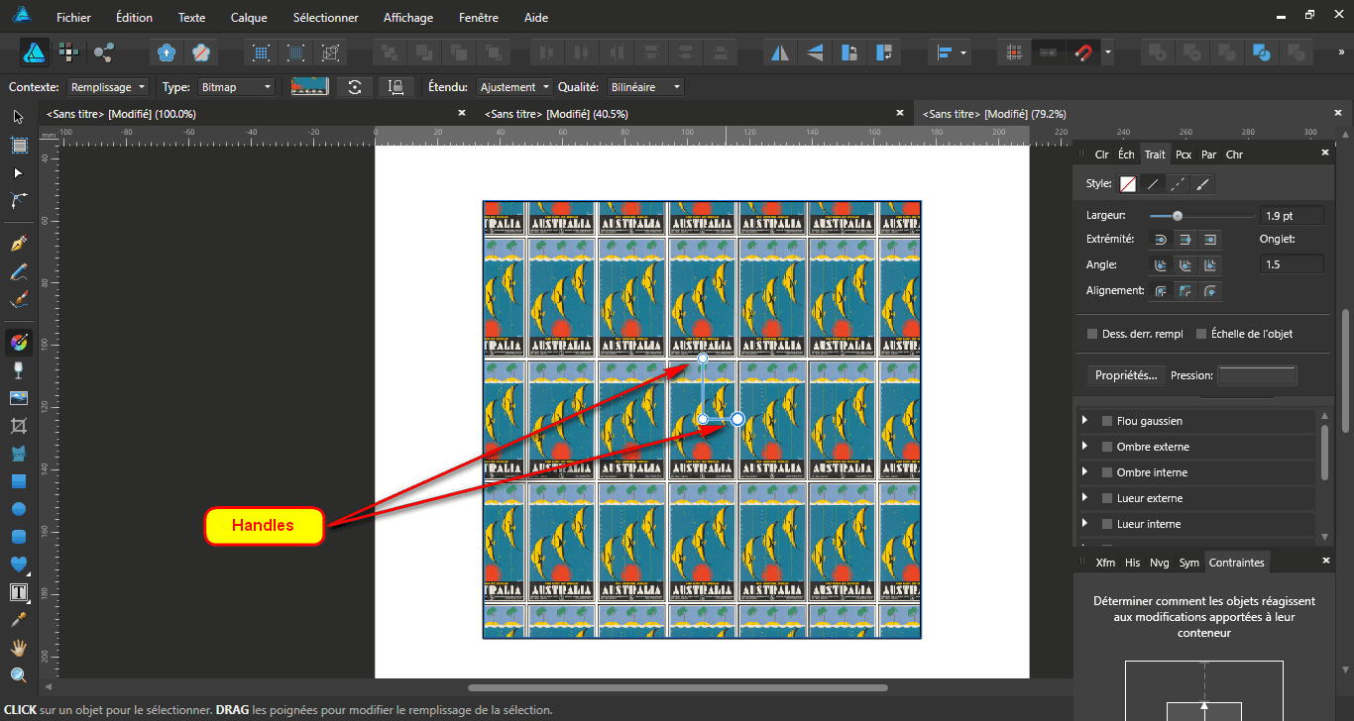The height and width of the screenshot is (721, 1354).
Task: Click the flip vertical toolbar icon
Action: pos(815,52)
